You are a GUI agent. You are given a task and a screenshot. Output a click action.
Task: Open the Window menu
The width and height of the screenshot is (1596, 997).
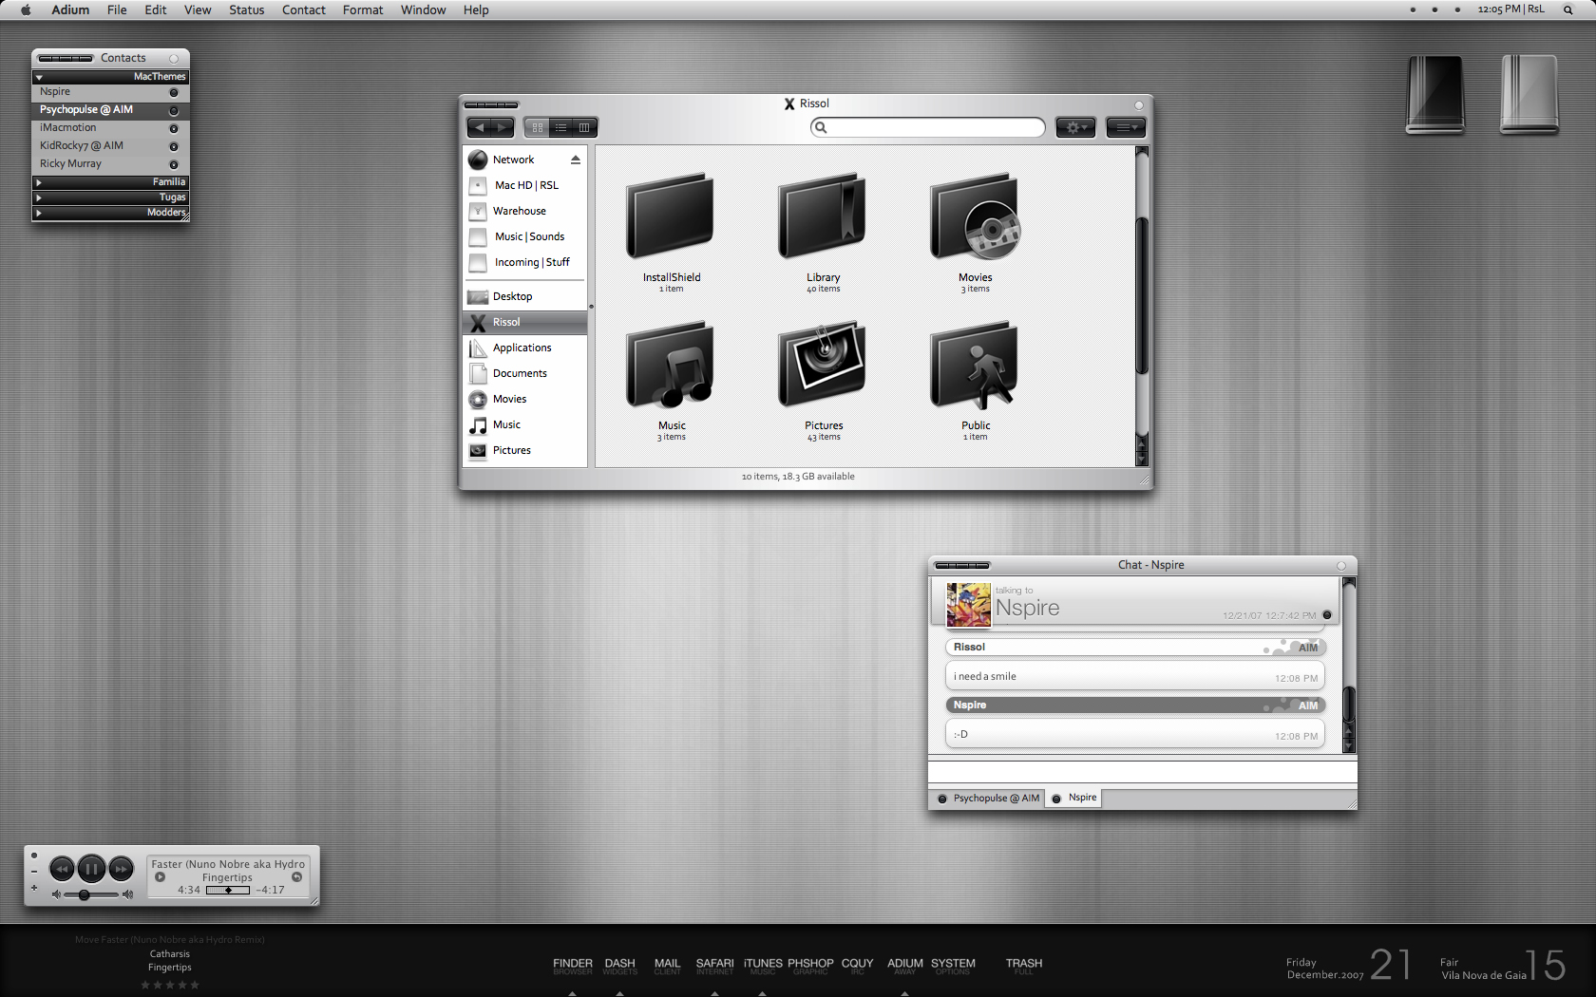423,9
